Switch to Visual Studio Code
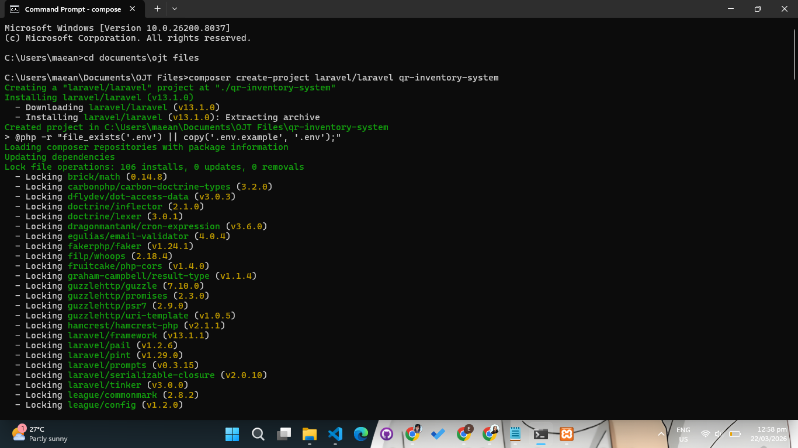This screenshot has height=448, width=798. [335, 434]
